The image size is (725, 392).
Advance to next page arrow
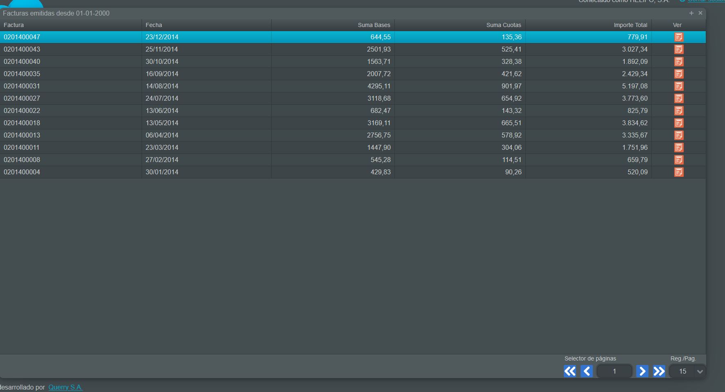point(642,371)
